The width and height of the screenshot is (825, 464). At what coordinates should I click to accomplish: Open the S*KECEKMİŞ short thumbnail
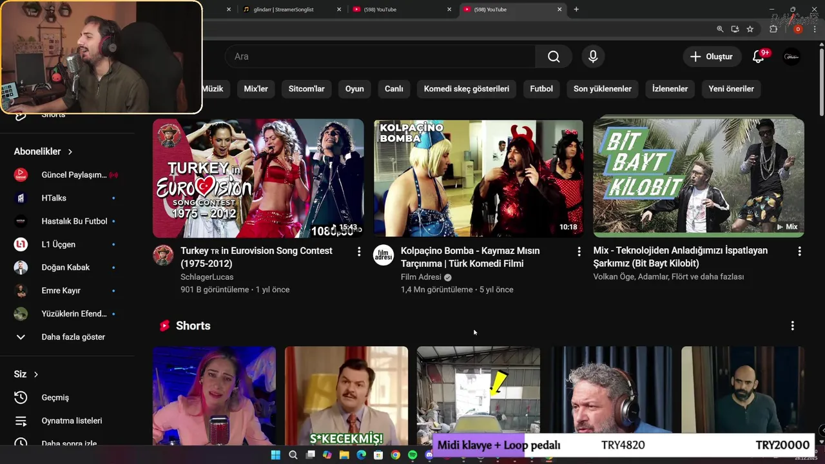tap(346, 396)
